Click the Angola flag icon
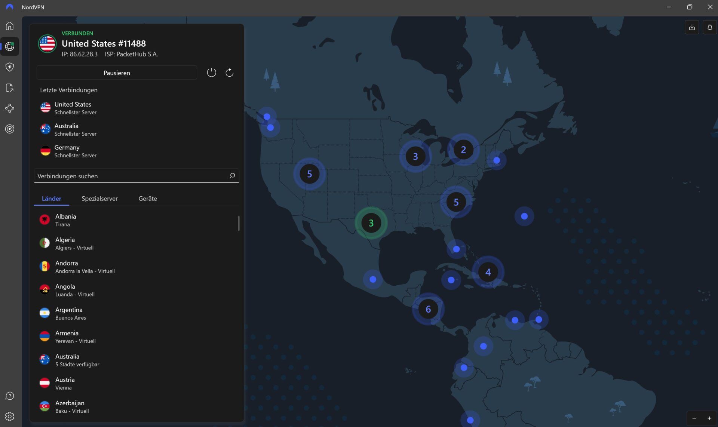718x427 pixels. click(x=45, y=290)
